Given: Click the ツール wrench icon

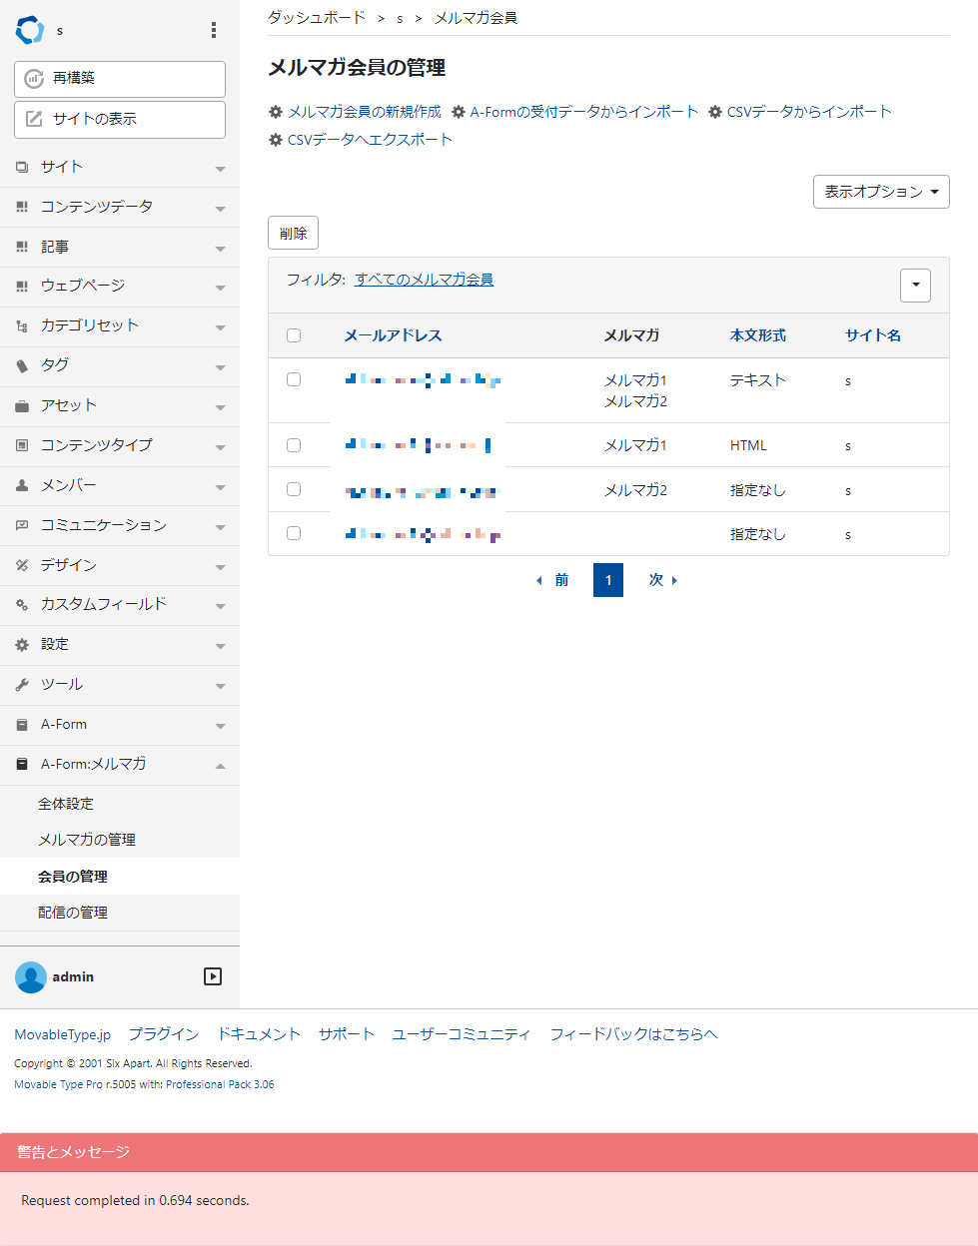Looking at the screenshot, I should click(x=22, y=685).
